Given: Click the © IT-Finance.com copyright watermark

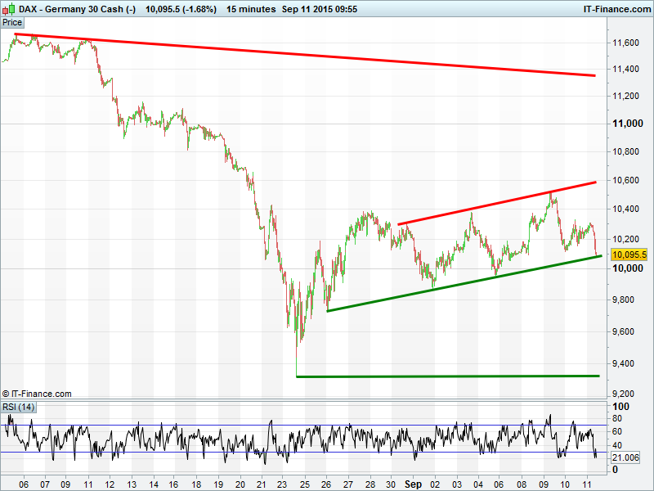Looking at the screenshot, I should click(37, 394).
